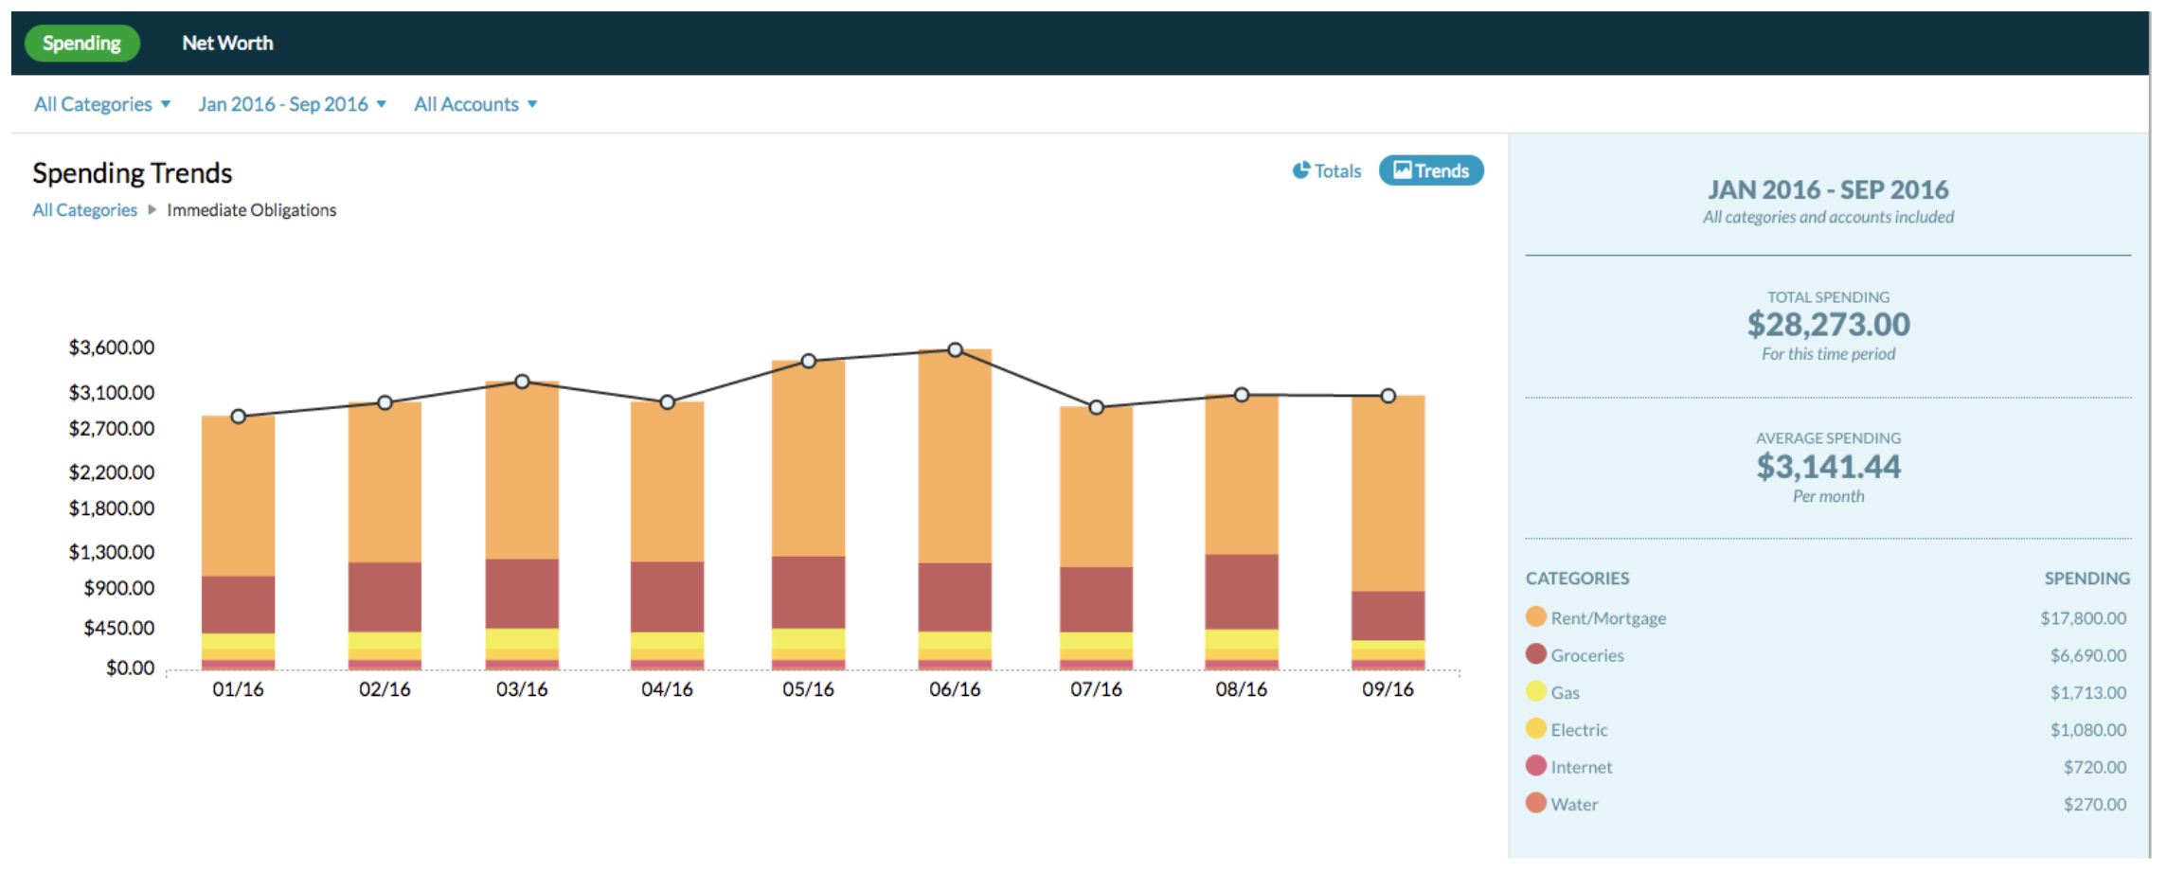Open the Electric category
This screenshot has width=2167, height=873.
[1579, 730]
